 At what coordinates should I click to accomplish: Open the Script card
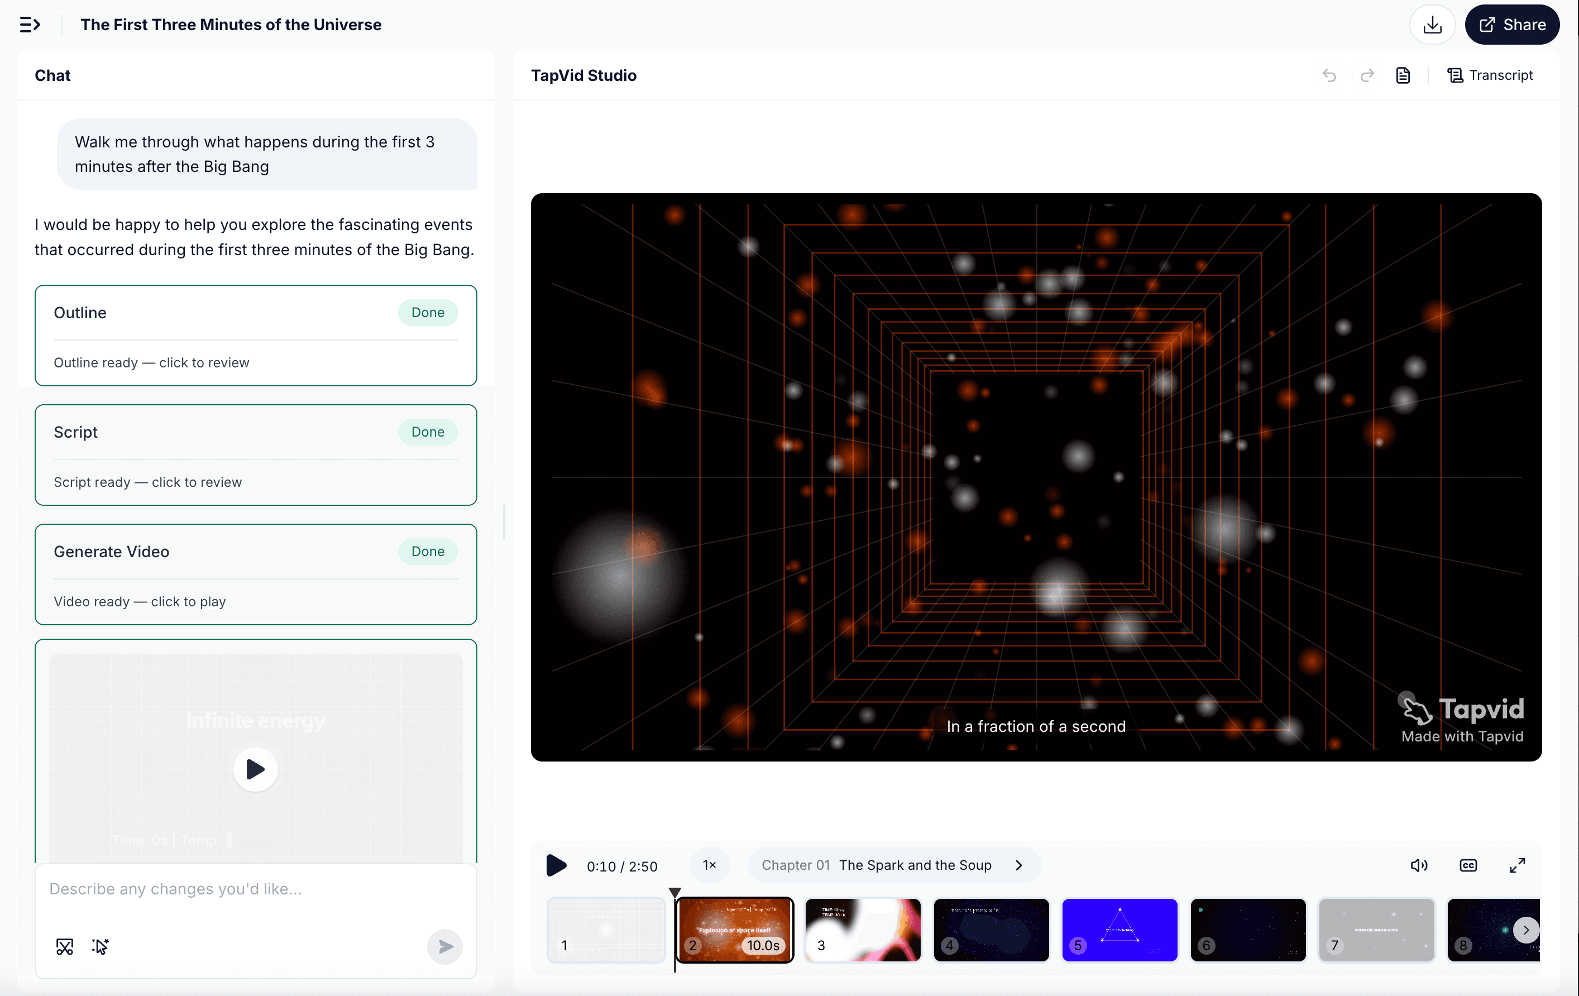coord(256,454)
